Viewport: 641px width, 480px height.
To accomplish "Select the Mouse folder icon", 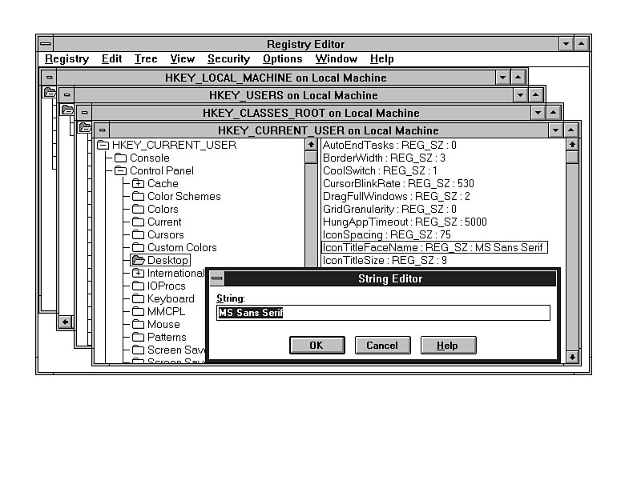I will [x=138, y=324].
